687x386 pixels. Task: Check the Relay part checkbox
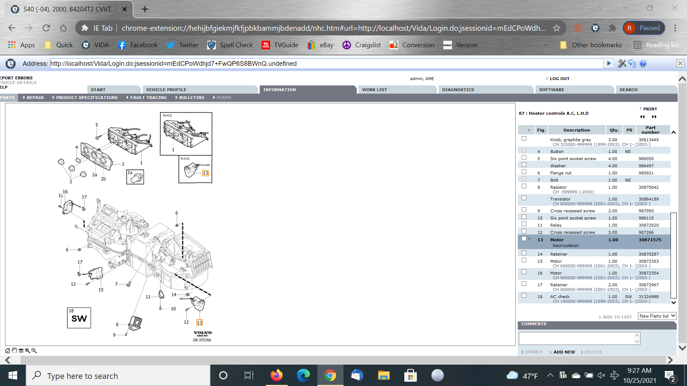(524, 224)
